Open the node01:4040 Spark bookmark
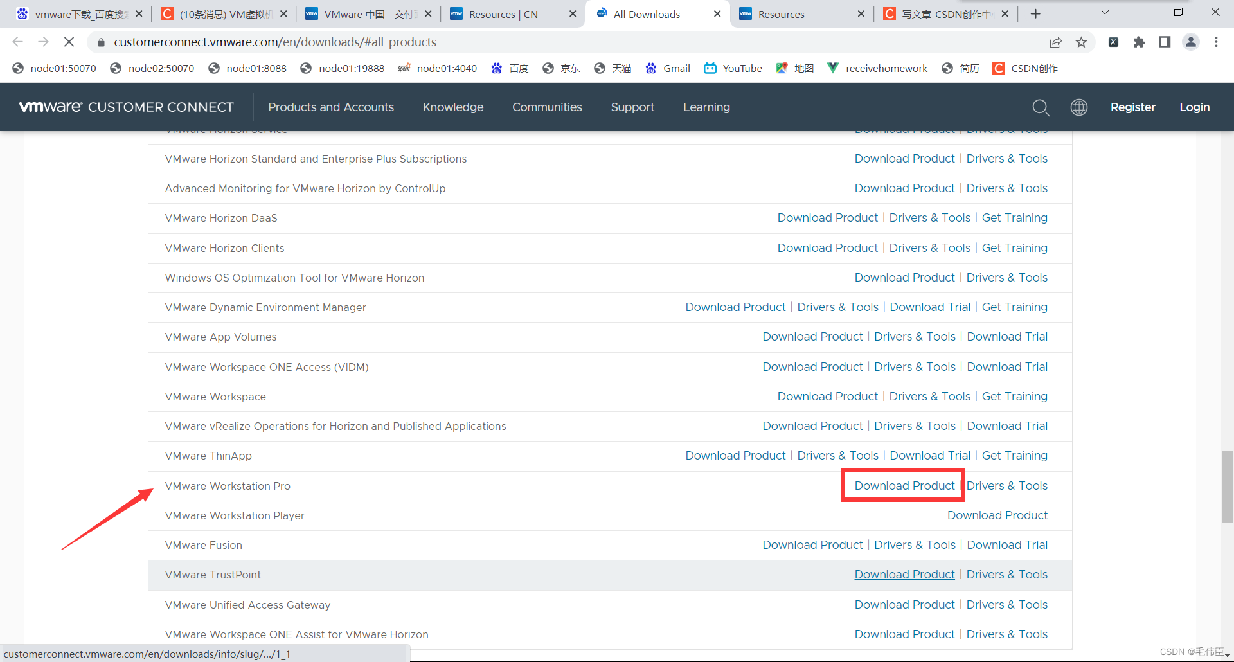Screen dimensions: 1234x662 pos(437,68)
